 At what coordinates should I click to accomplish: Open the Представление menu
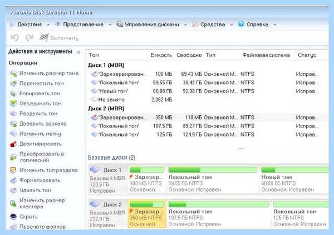pyautogui.click(x=83, y=25)
